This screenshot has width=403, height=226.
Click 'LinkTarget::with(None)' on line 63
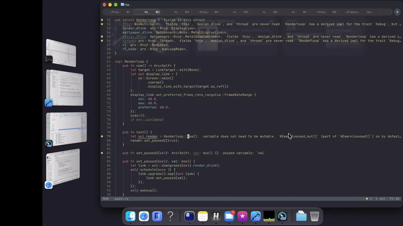coord(177,70)
